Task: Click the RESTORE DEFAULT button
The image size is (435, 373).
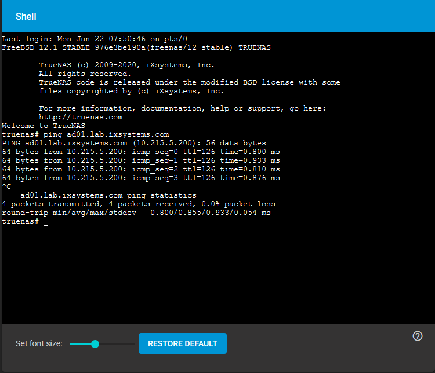Action: click(x=183, y=343)
